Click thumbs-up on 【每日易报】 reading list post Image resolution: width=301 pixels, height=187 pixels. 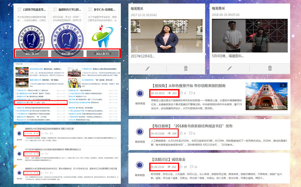(181, 133)
